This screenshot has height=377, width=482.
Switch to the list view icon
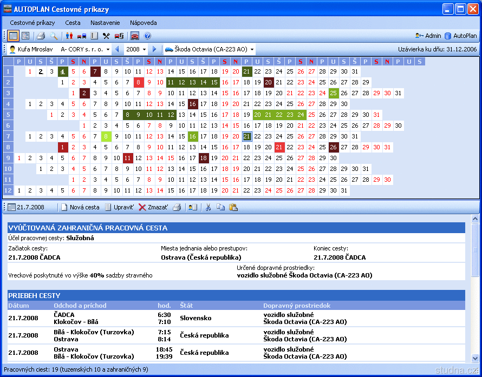coord(25,36)
